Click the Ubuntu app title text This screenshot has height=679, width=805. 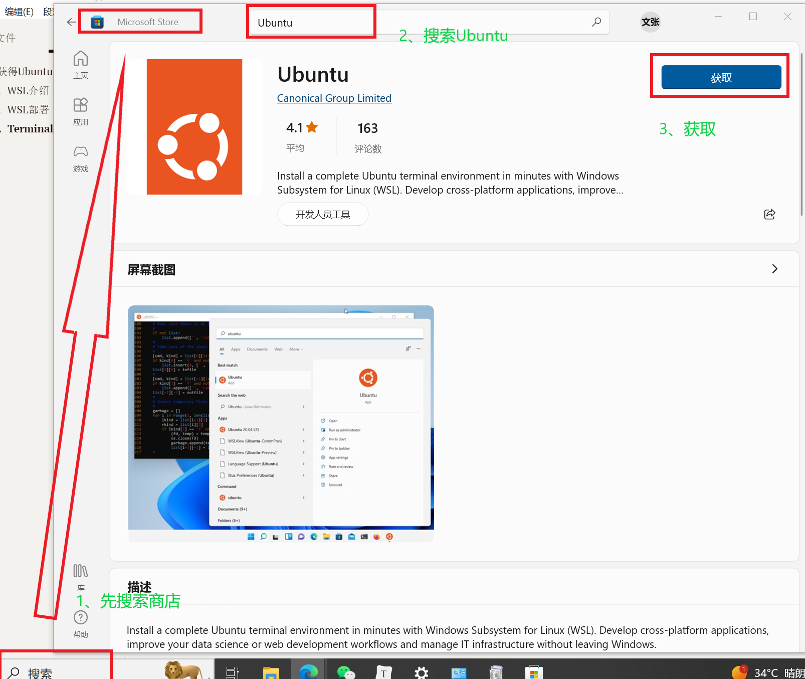pyautogui.click(x=313, y=74)
